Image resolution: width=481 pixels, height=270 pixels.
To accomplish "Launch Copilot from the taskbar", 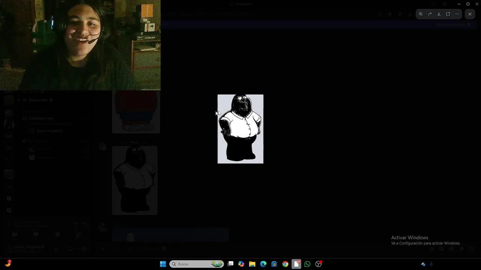I will click(241, 264).
